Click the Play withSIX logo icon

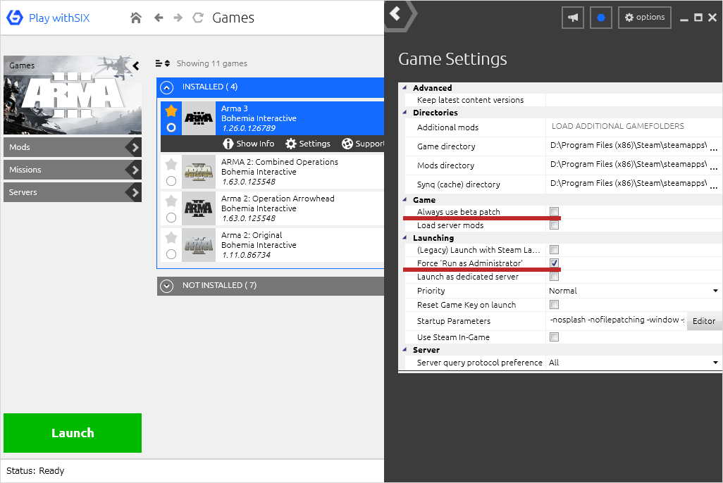(x=15, y=18)
